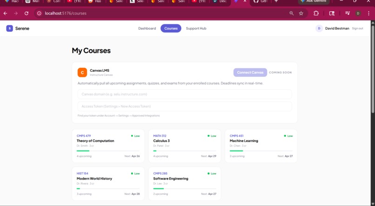Image resolution: width=375 pixels, height=206 pixels.
Task: Open the Chrome profile avatar D in toolbar
Action: pos(358,13)
